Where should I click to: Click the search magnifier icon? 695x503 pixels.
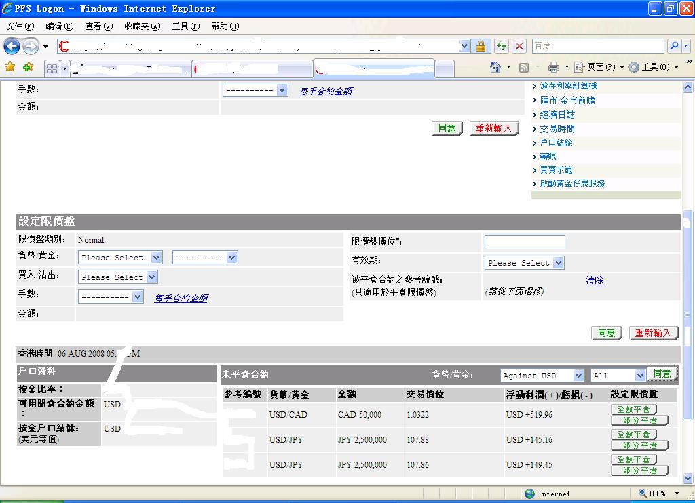tap(674, 45)
